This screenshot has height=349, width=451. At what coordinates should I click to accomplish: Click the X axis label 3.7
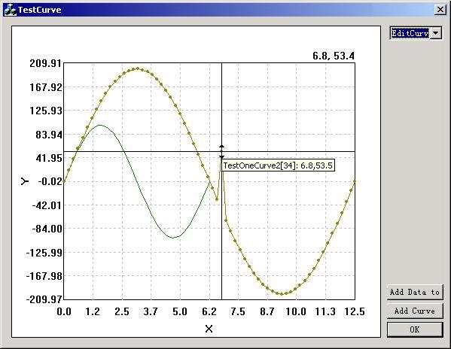[151, 311]
